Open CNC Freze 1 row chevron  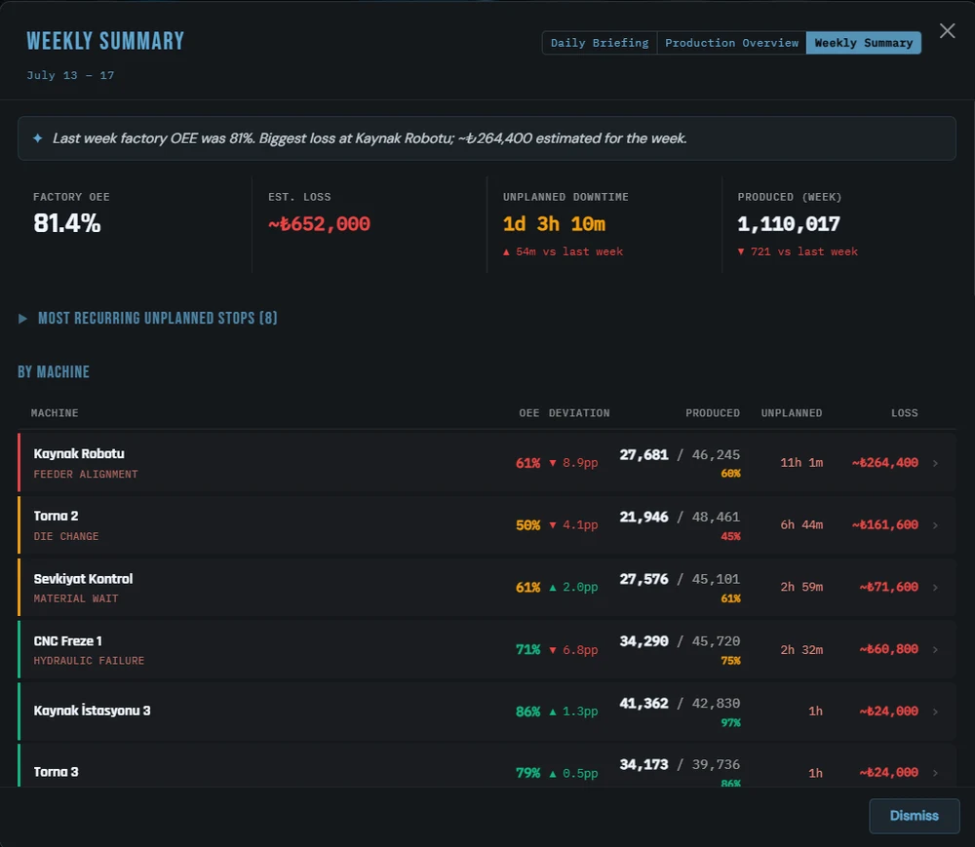tap(935, 649)
